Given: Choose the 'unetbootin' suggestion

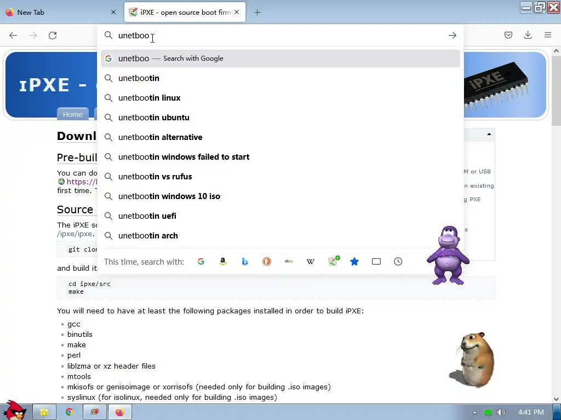Looking at the screenshot, I should click(x=280, y=78).
